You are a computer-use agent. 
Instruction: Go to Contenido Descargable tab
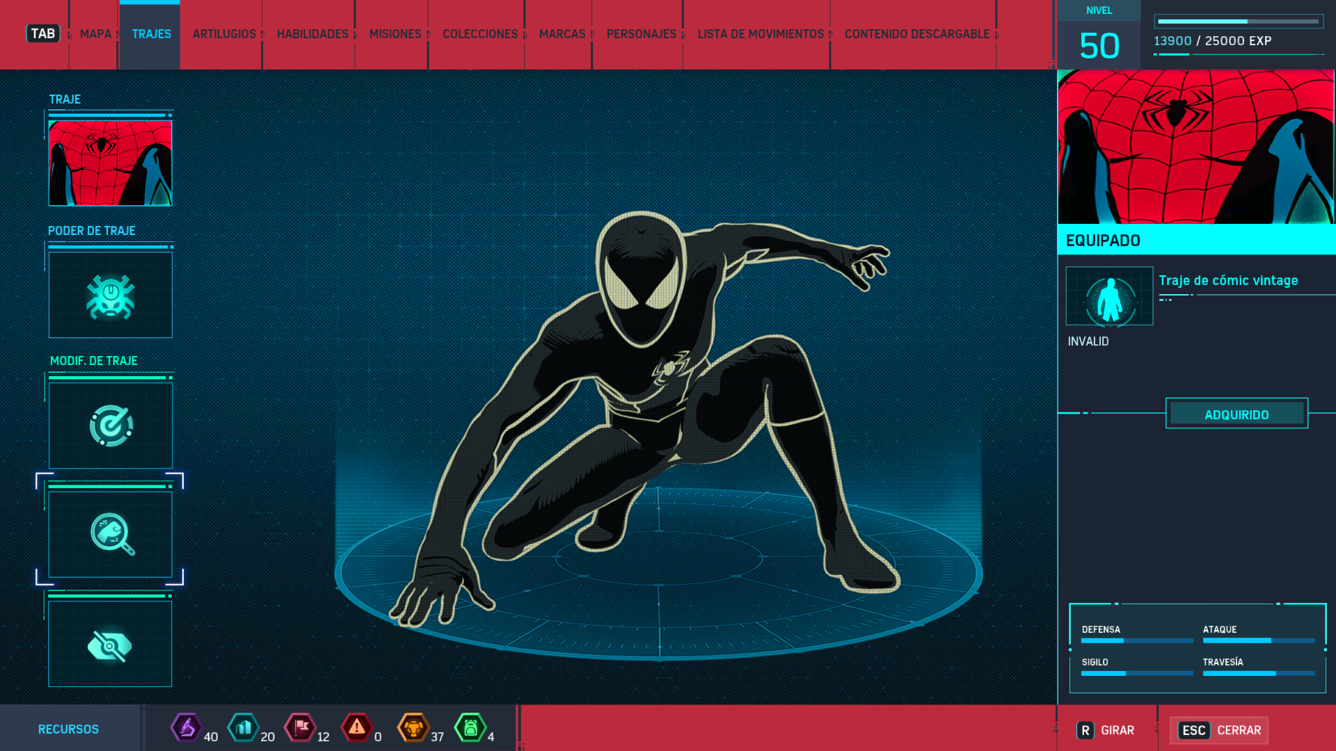[916, 34]
